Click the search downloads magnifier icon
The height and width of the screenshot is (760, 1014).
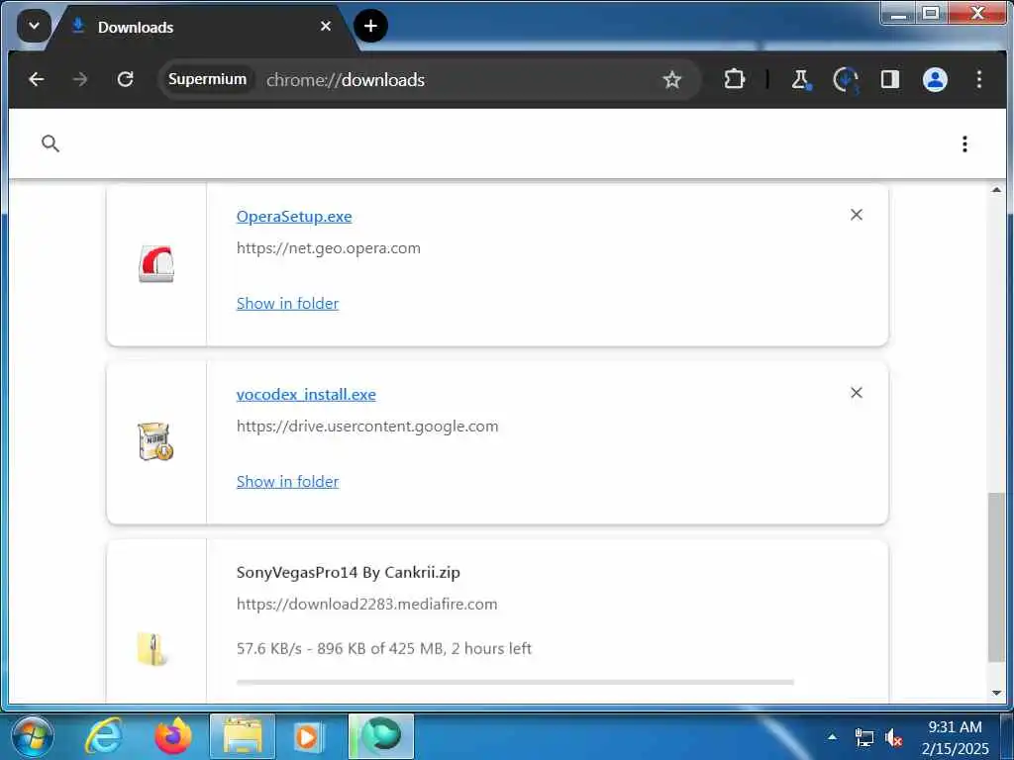coord(51,143)
